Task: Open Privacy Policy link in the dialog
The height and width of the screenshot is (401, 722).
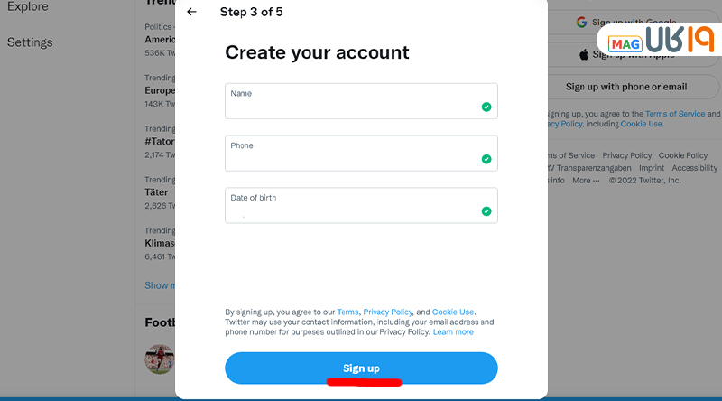Action: (x=388, y=312)
